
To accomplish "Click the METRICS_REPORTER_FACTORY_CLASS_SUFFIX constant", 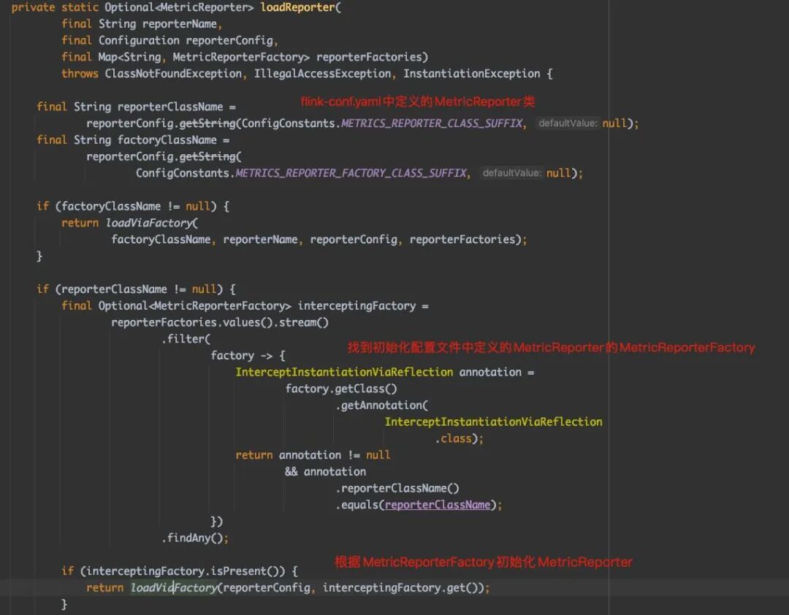I will pyautogui.click(x=351, y=174).
